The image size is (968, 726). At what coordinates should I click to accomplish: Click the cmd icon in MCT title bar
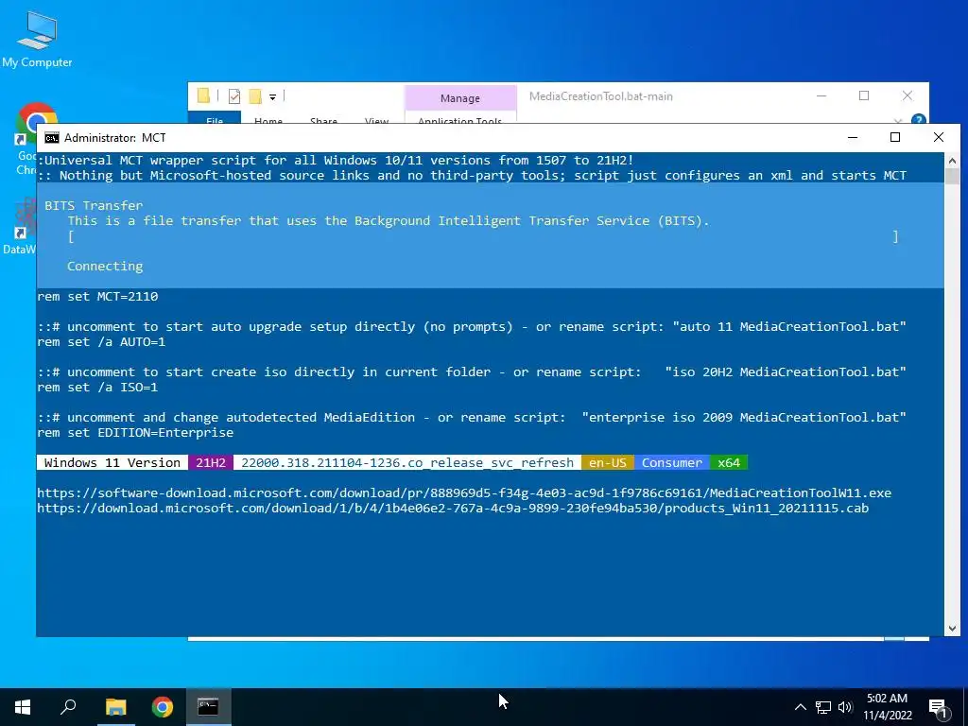(52, 138)
